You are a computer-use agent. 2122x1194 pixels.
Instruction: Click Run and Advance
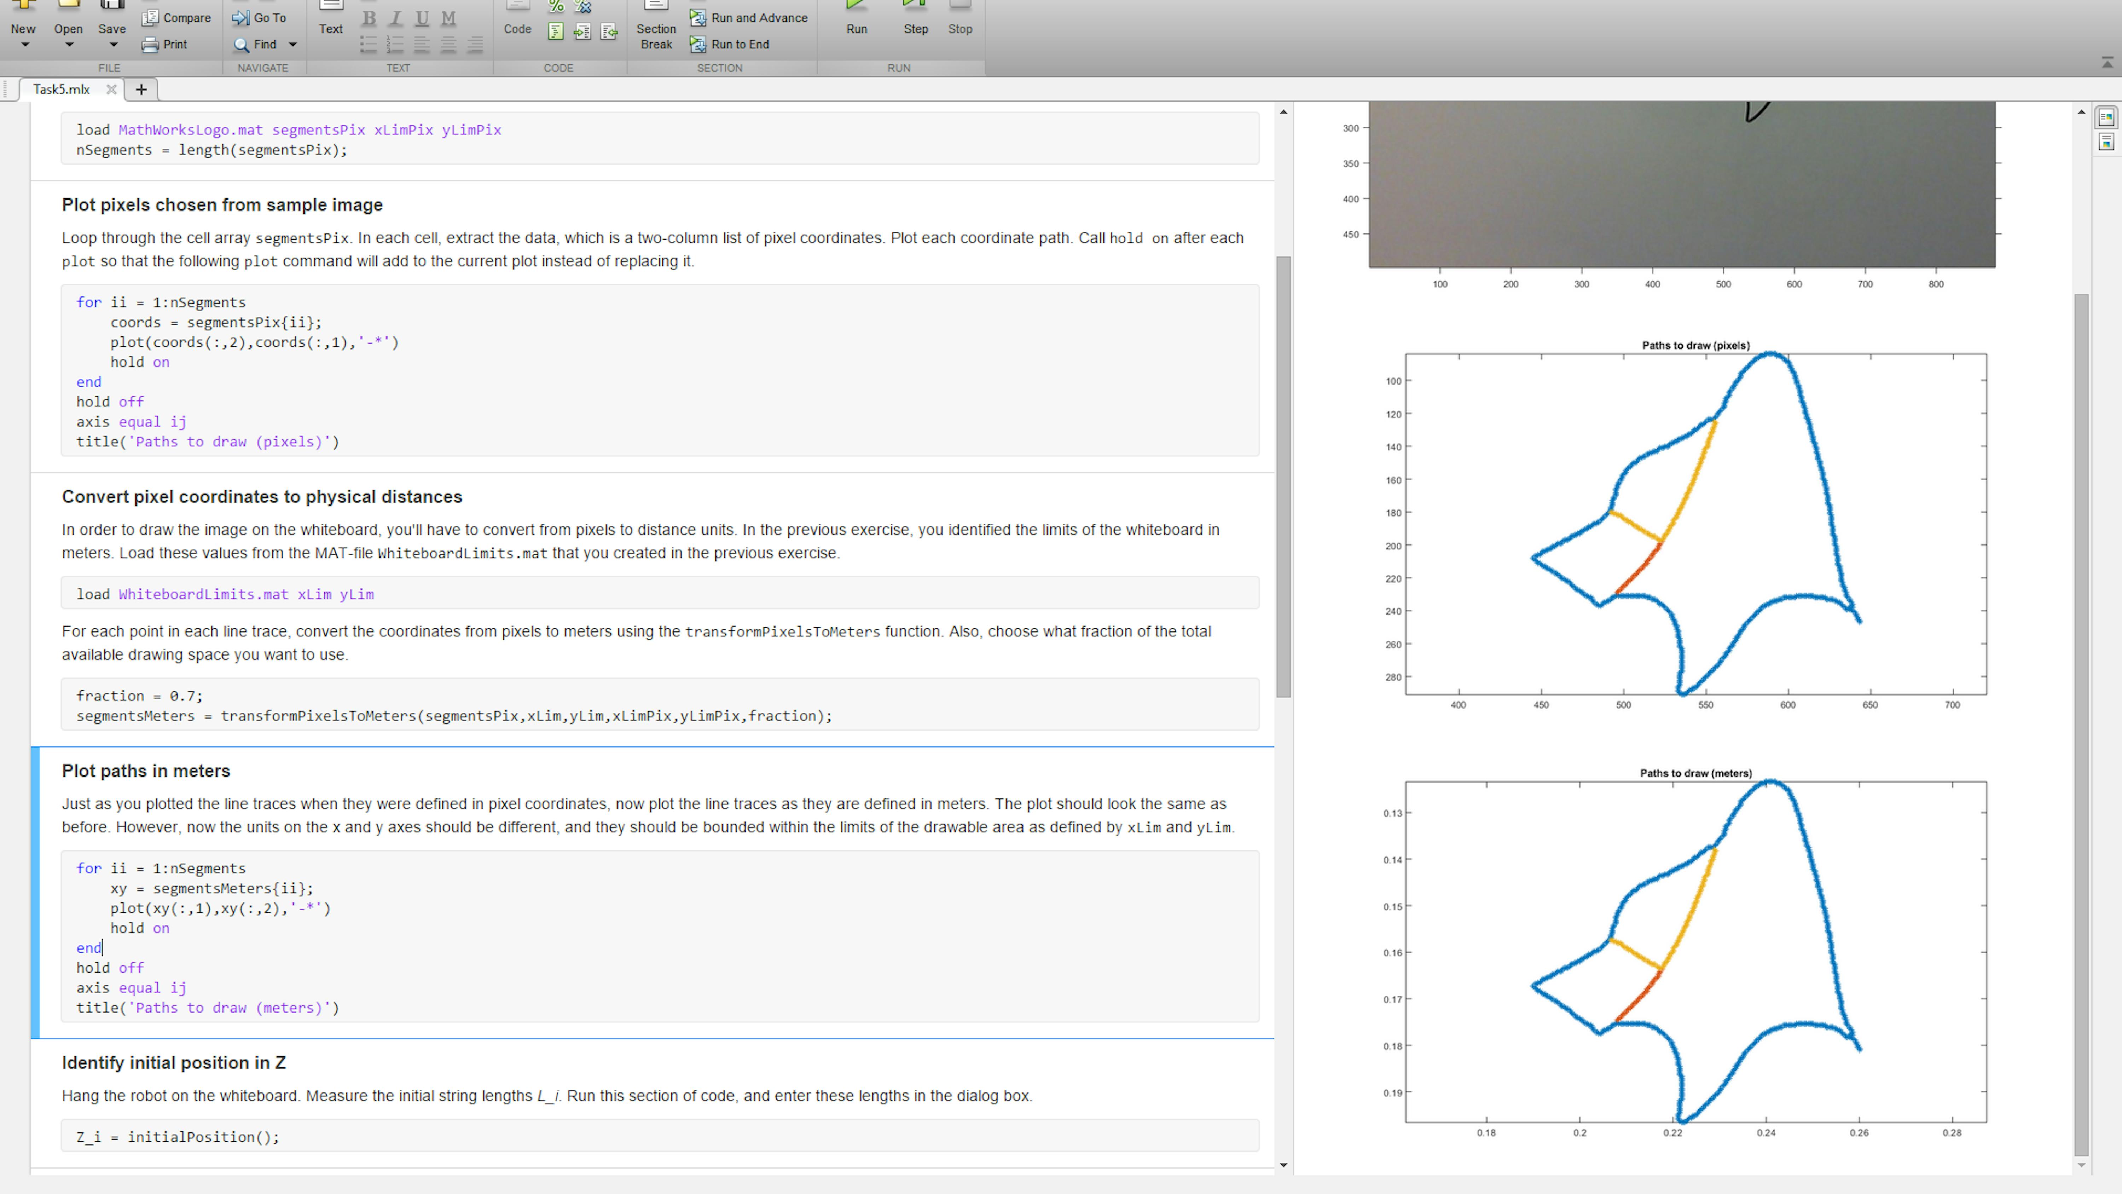coord(749,17)
